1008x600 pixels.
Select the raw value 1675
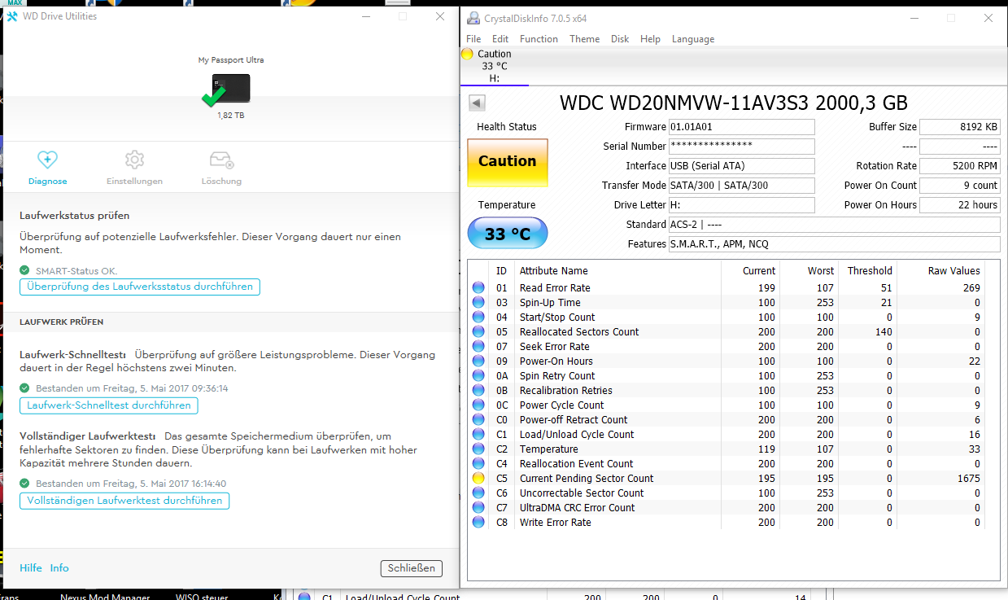[969, 479]
